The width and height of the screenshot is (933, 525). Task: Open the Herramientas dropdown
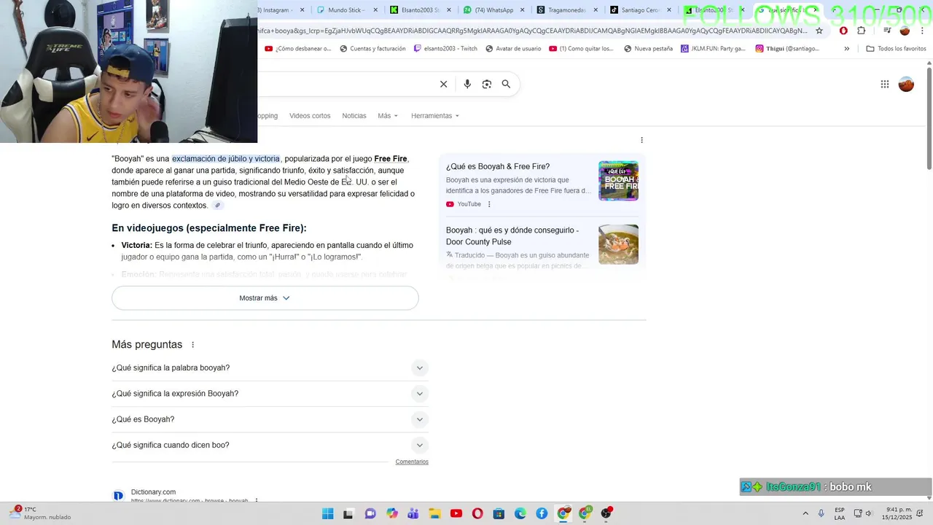(x=435, y=116)
